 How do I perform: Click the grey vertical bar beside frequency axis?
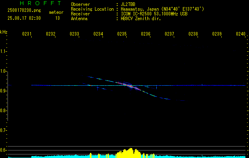tap(8, 96)
